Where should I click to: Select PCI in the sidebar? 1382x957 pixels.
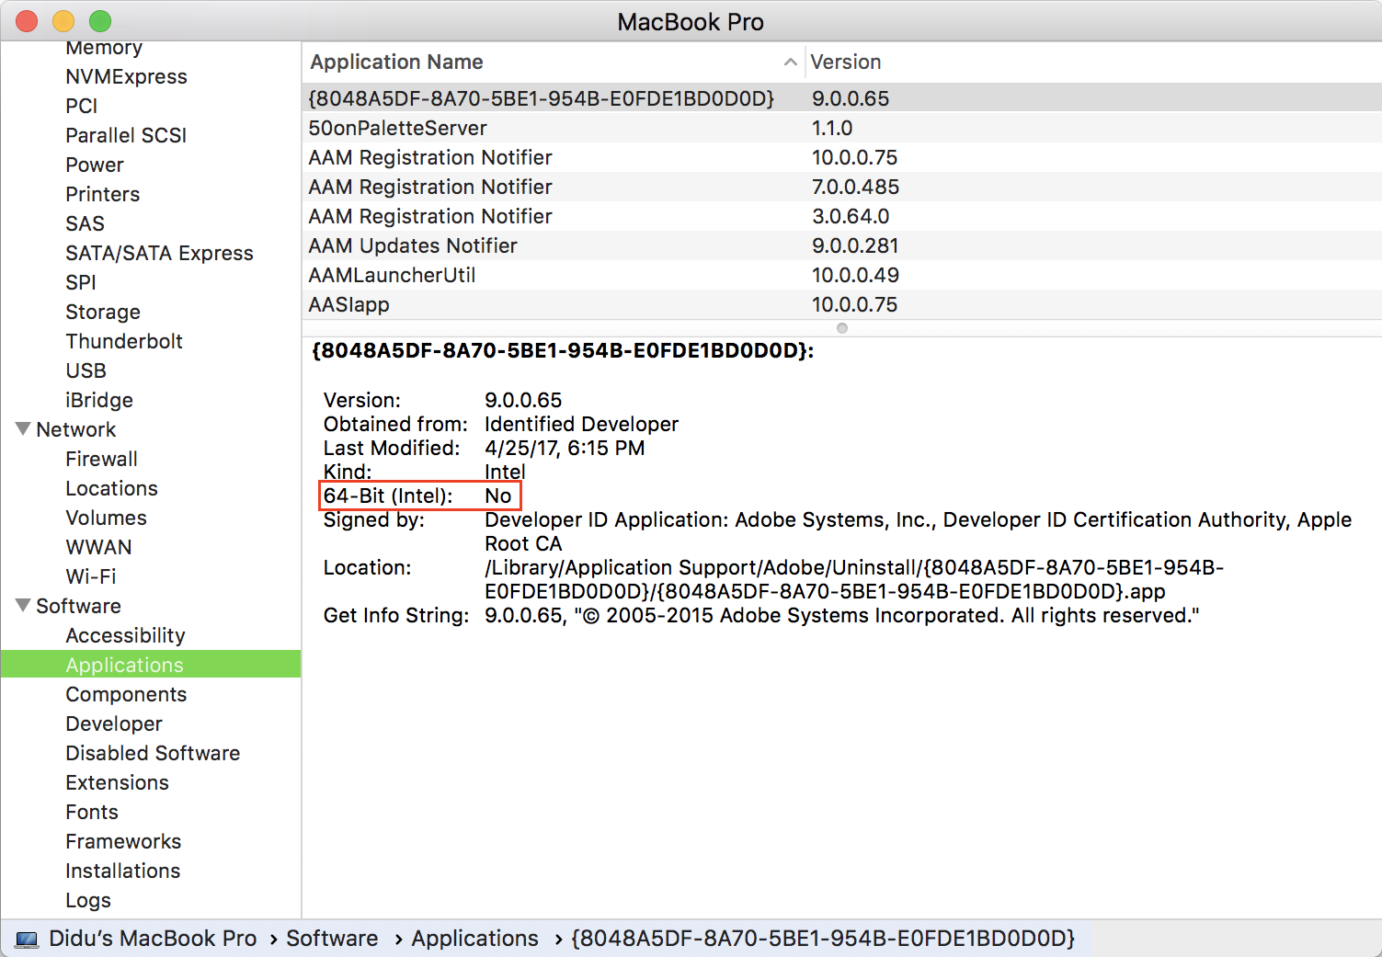coord(81,106)
